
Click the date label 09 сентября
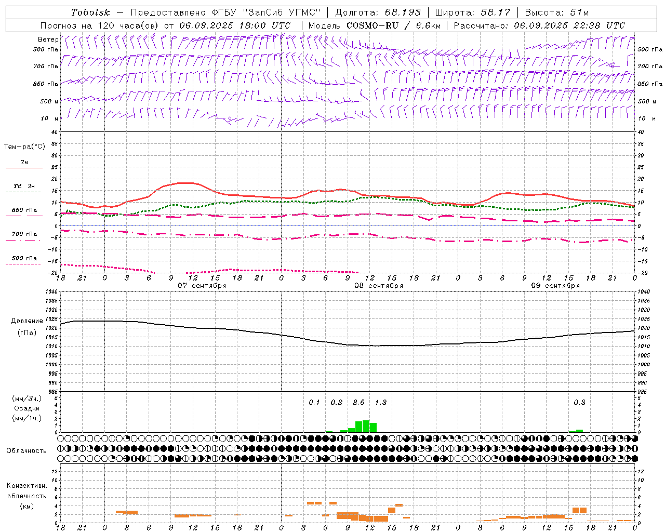click(555, 286)
